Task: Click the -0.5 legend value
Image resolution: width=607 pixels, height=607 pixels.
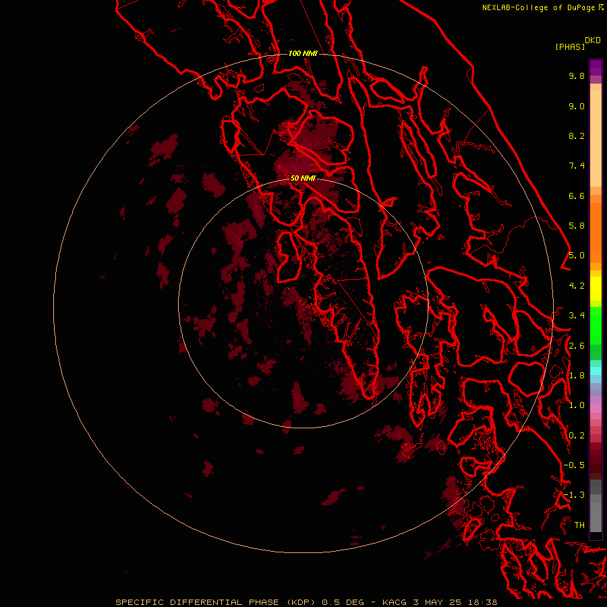Action: pos(574,465)
